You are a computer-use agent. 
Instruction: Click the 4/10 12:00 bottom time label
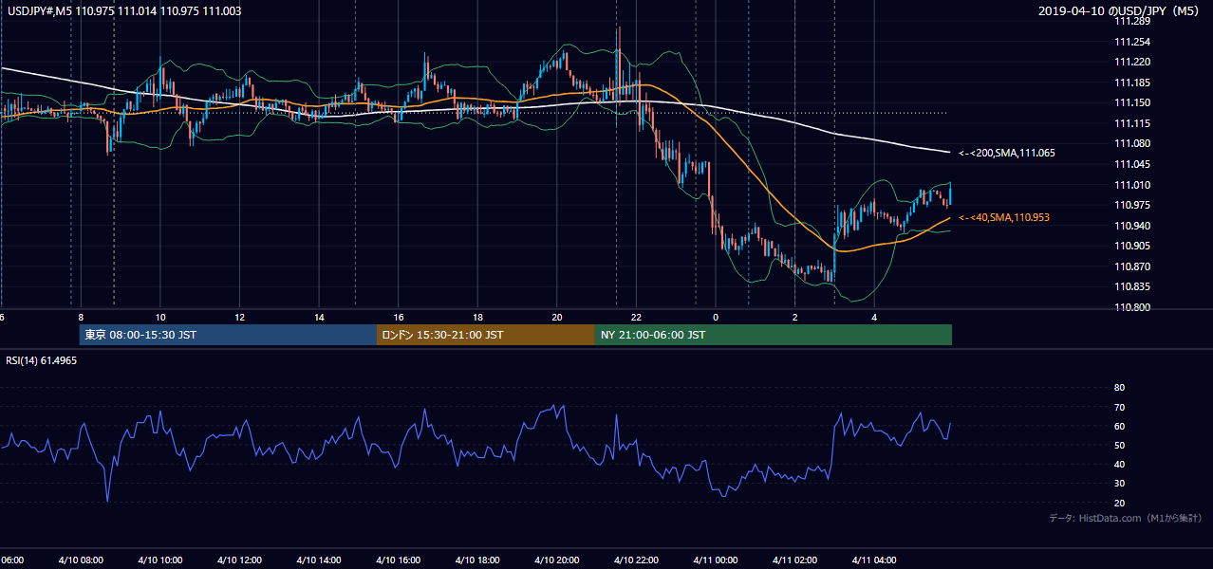coord(238,560)
